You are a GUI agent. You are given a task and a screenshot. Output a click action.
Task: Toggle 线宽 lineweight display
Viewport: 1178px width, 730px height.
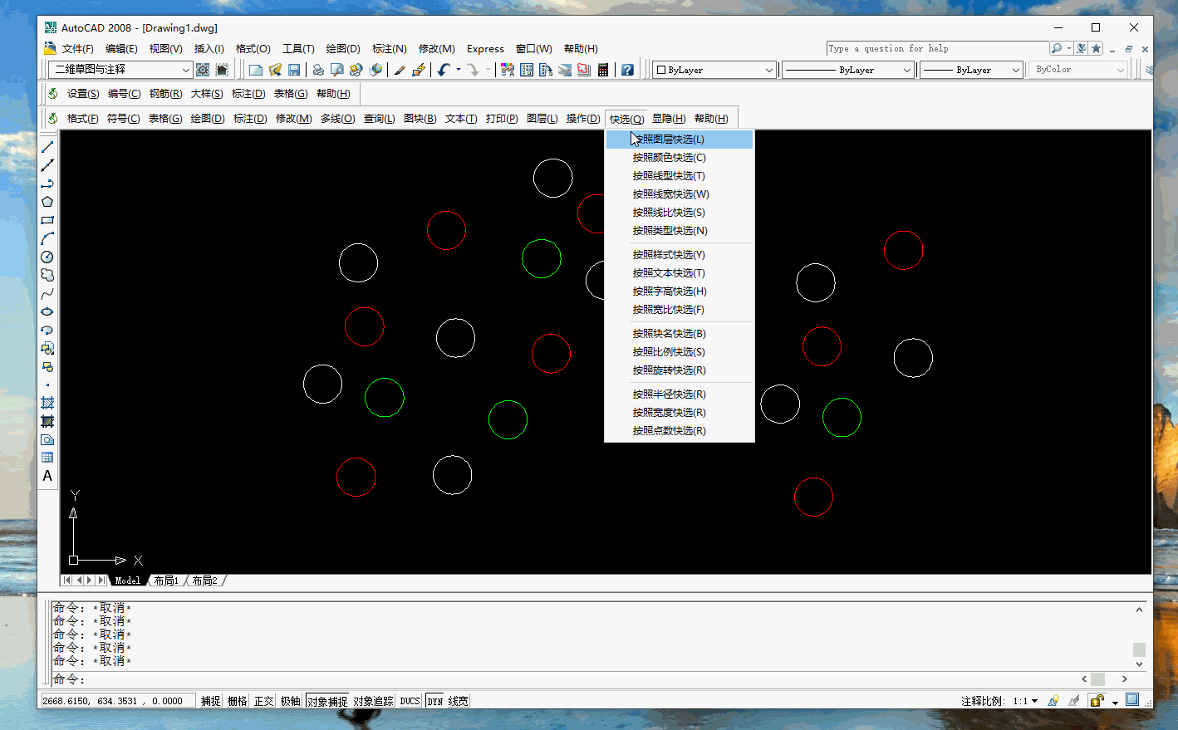coord(459,701)
